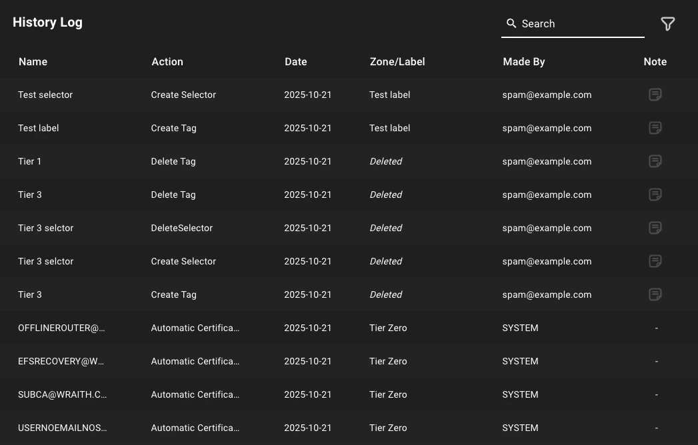Click Test label zone in first row
The width and height of the screenshot is (698, 445).
click(389, 95)
